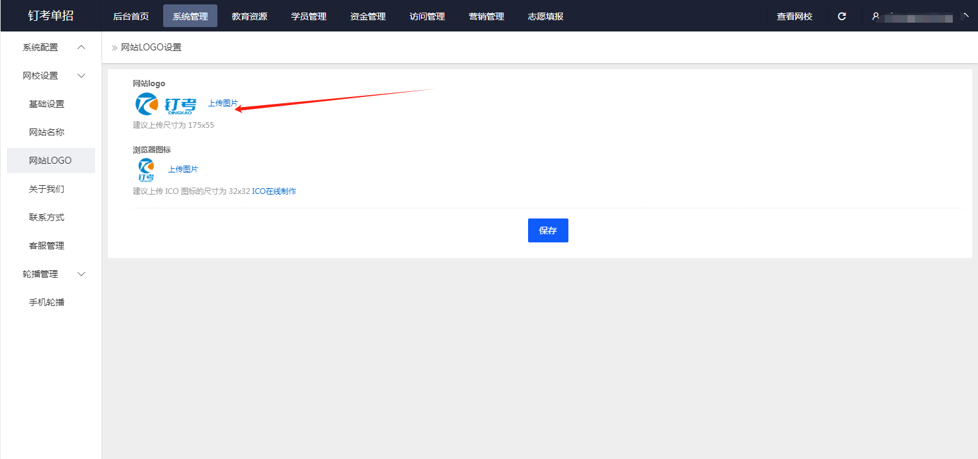The image size is (978, 459).
Task: Select 系统管理 in top navigation
Action: (x=190, y=16)
